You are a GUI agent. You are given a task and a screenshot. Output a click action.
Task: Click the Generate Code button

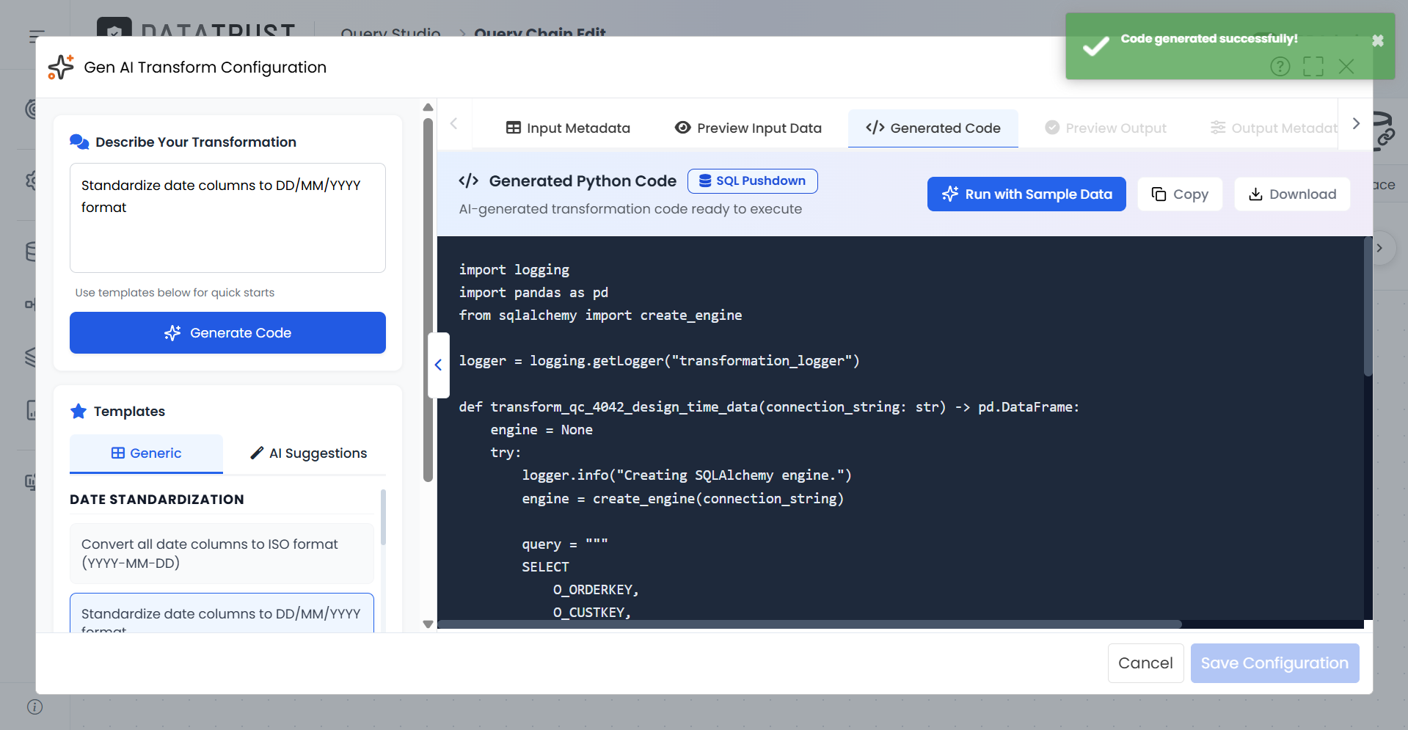[x=227, y=332]
